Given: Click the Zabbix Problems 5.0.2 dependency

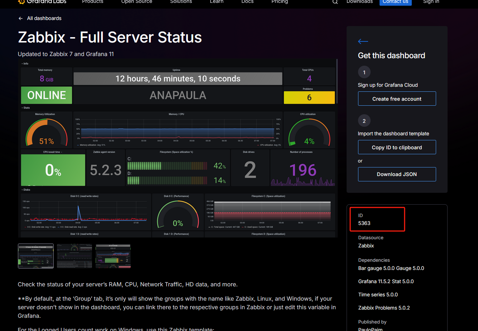Looking at the screenshot, I should 384,308.
